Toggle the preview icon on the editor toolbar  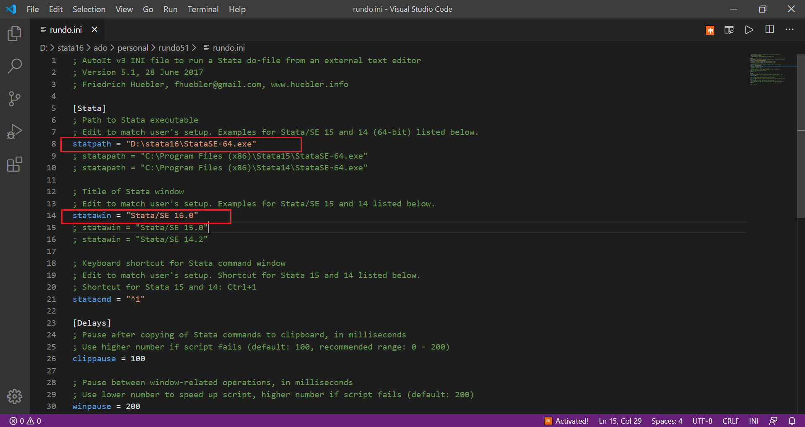tap(730, 29)
